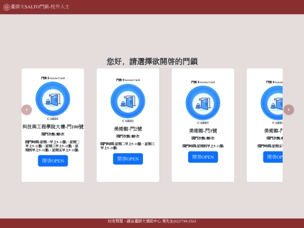Click the 開門時間 schedule text on CARD1

pos(52,146)
